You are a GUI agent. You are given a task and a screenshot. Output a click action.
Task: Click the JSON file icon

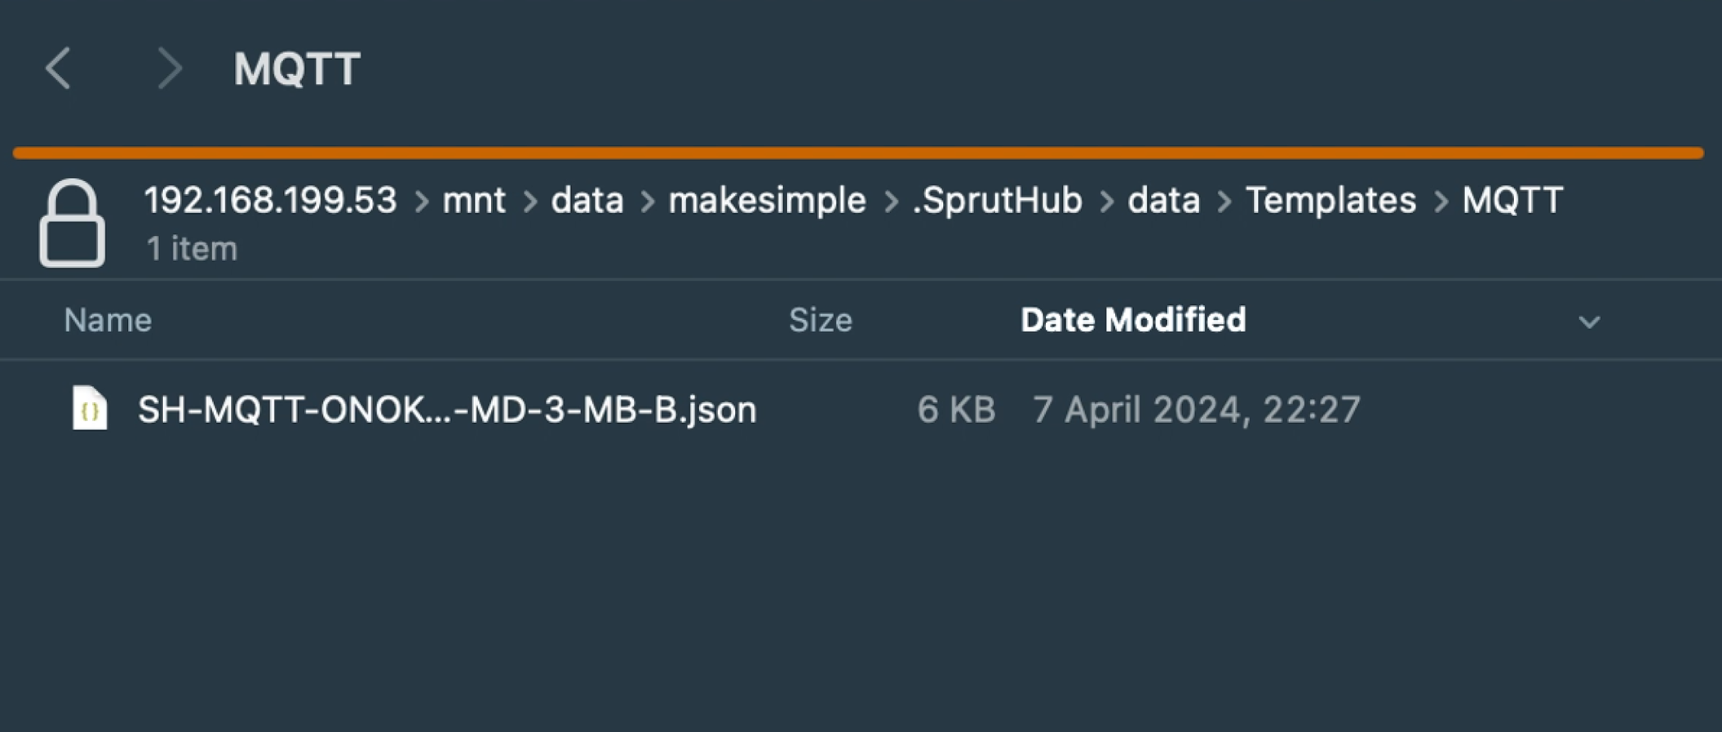coord(90,408)
